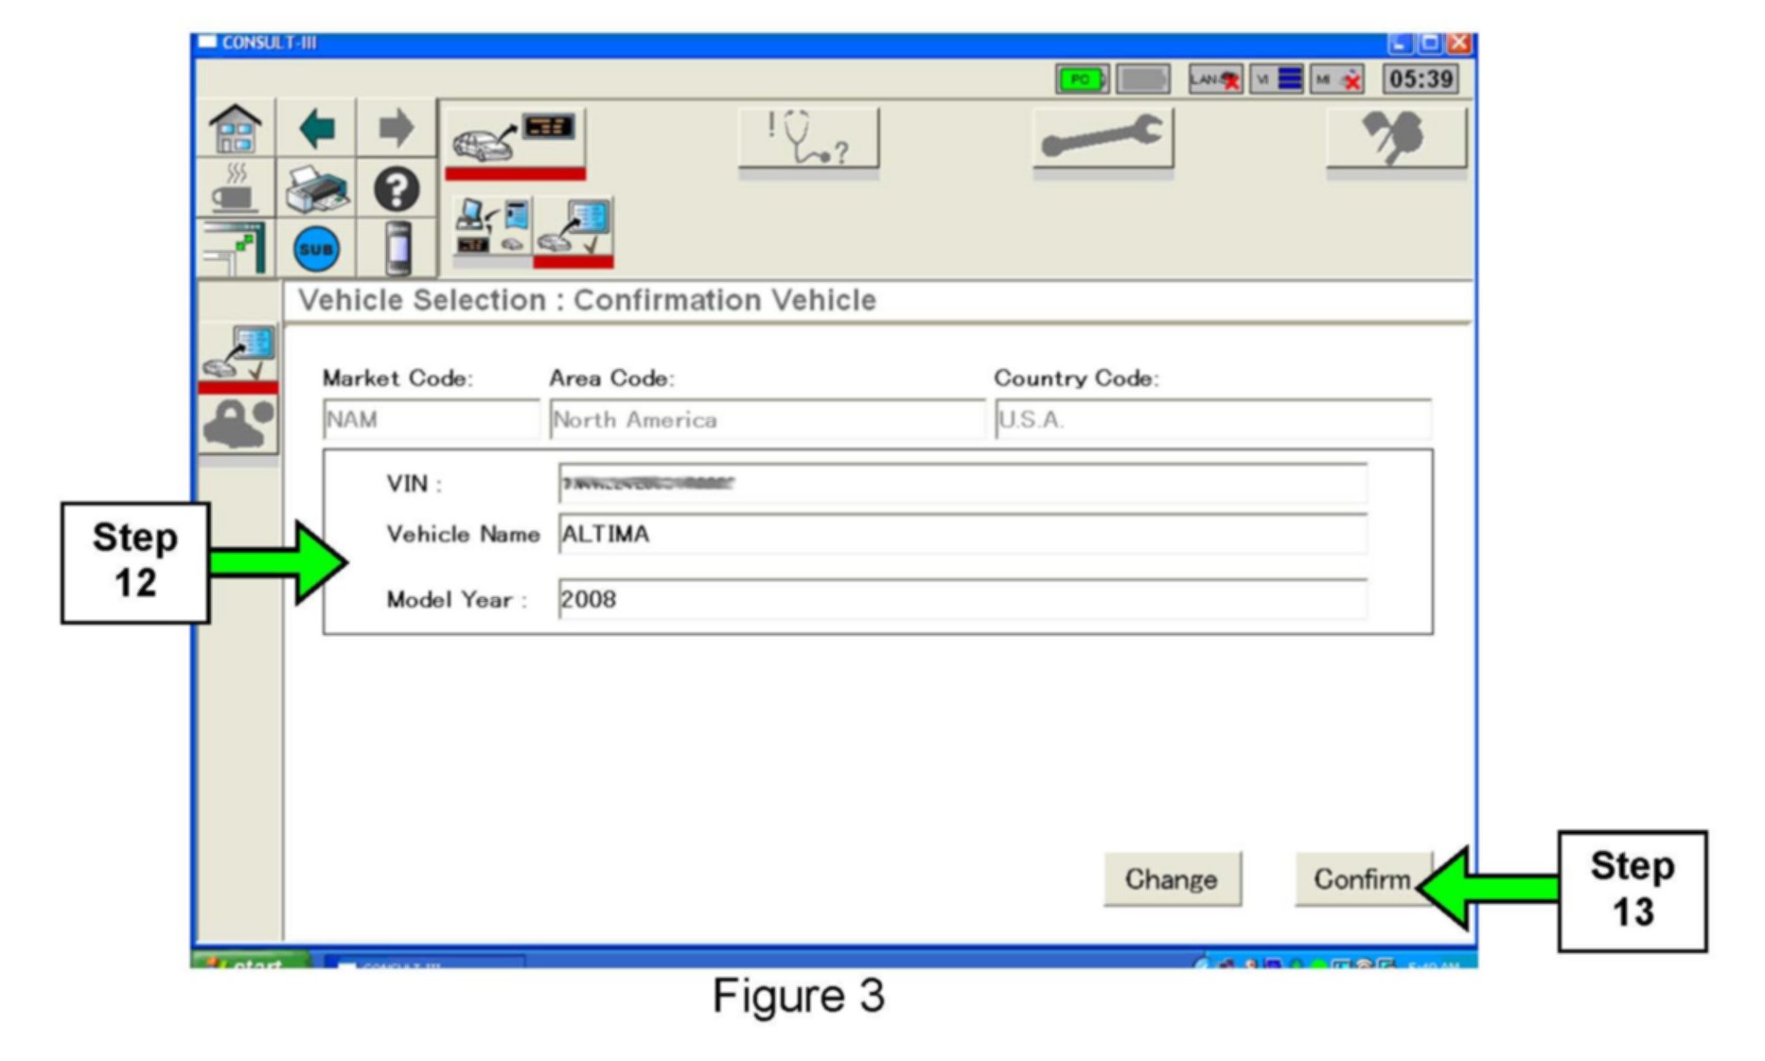1765x1061 pixels.
Task: Click the handheld device icon beside SUB
Action: pos(397,250)
